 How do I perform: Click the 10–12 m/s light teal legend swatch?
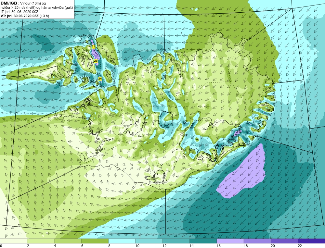(149, 241)
